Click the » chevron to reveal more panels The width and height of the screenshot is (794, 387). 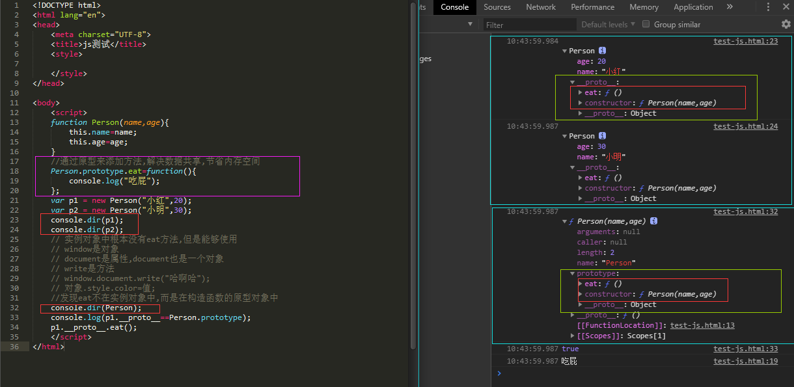pyautogui.click(x=730, y=7)
